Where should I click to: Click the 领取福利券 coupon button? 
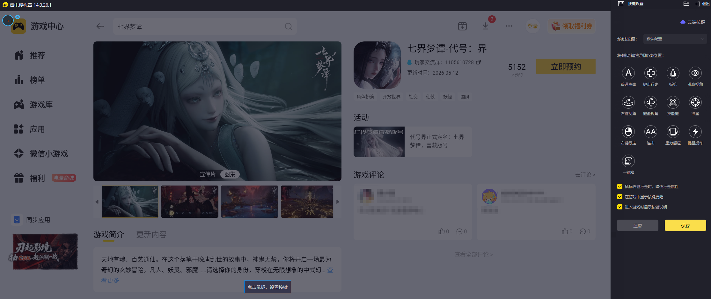572,26
